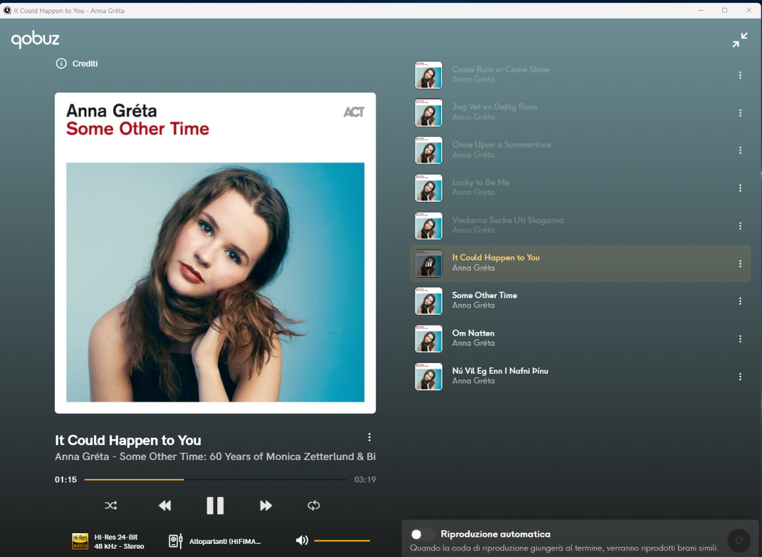Open more options for Lucky to Be Me
This screenshot has height=557, width=762.
(x=741, y=188)
